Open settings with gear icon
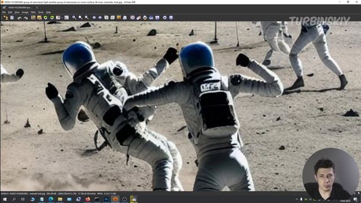Viewport: 361px width, 203px height. point(165,17)
